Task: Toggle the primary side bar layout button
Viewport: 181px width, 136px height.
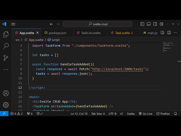Action: coord(143,24)
